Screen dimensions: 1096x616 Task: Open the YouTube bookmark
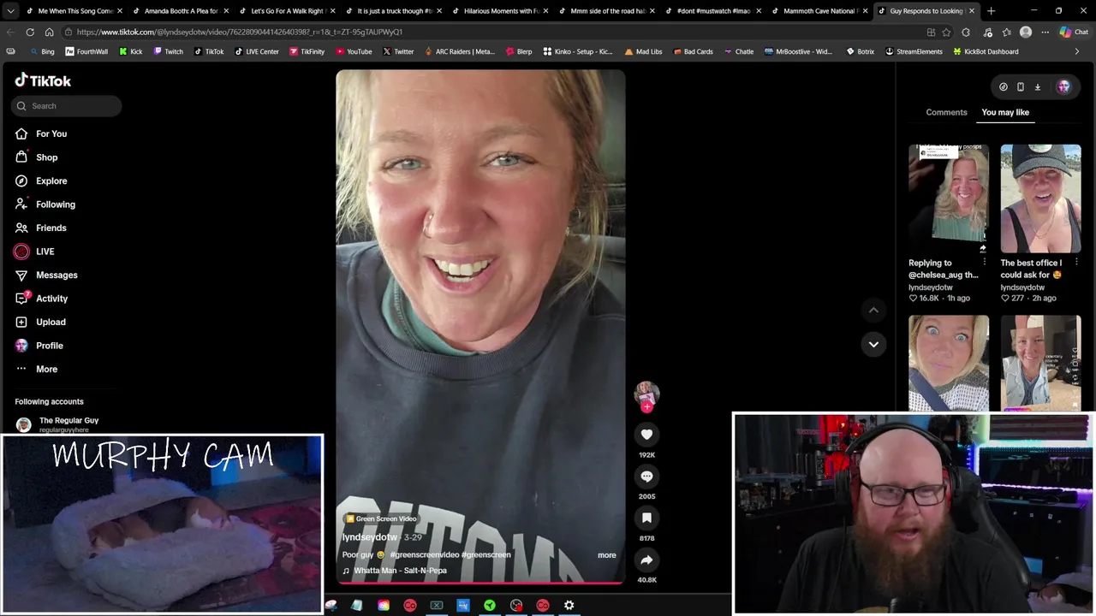point(354,51)
